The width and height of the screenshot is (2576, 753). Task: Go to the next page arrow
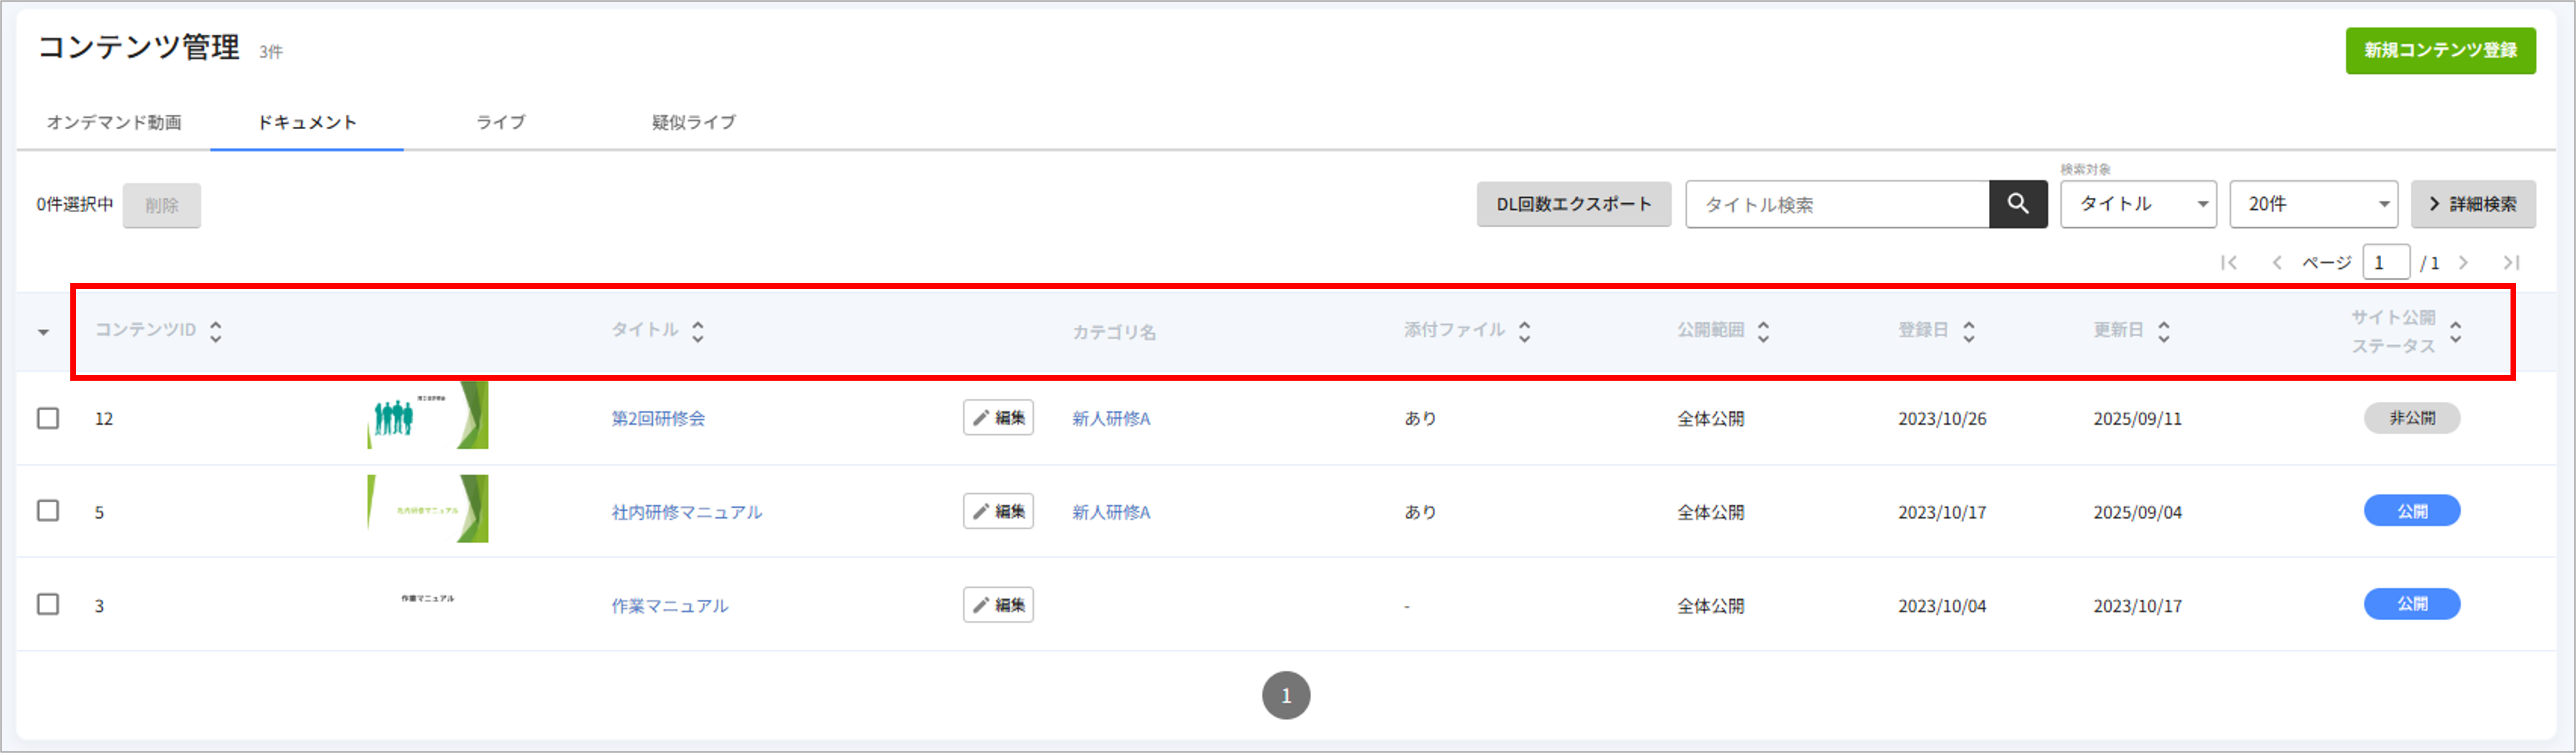pos(2464,263)
